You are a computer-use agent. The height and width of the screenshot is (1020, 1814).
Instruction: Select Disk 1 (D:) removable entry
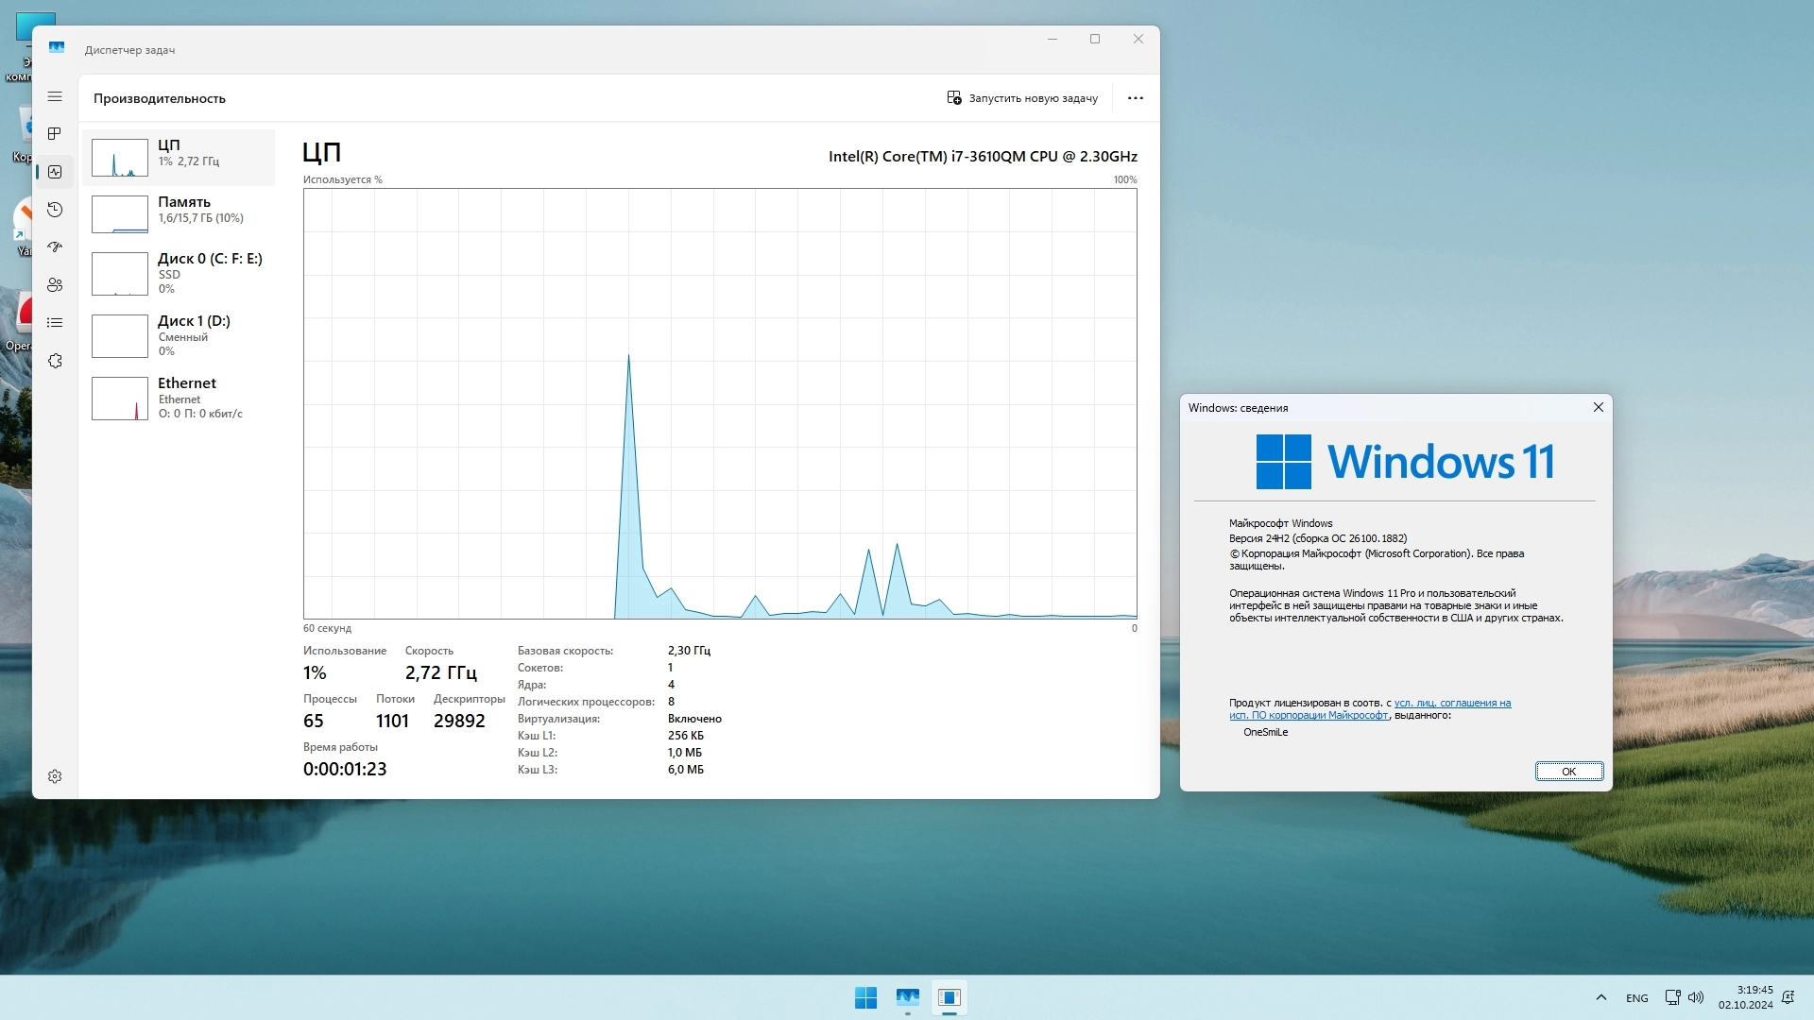tap(180, 335)
